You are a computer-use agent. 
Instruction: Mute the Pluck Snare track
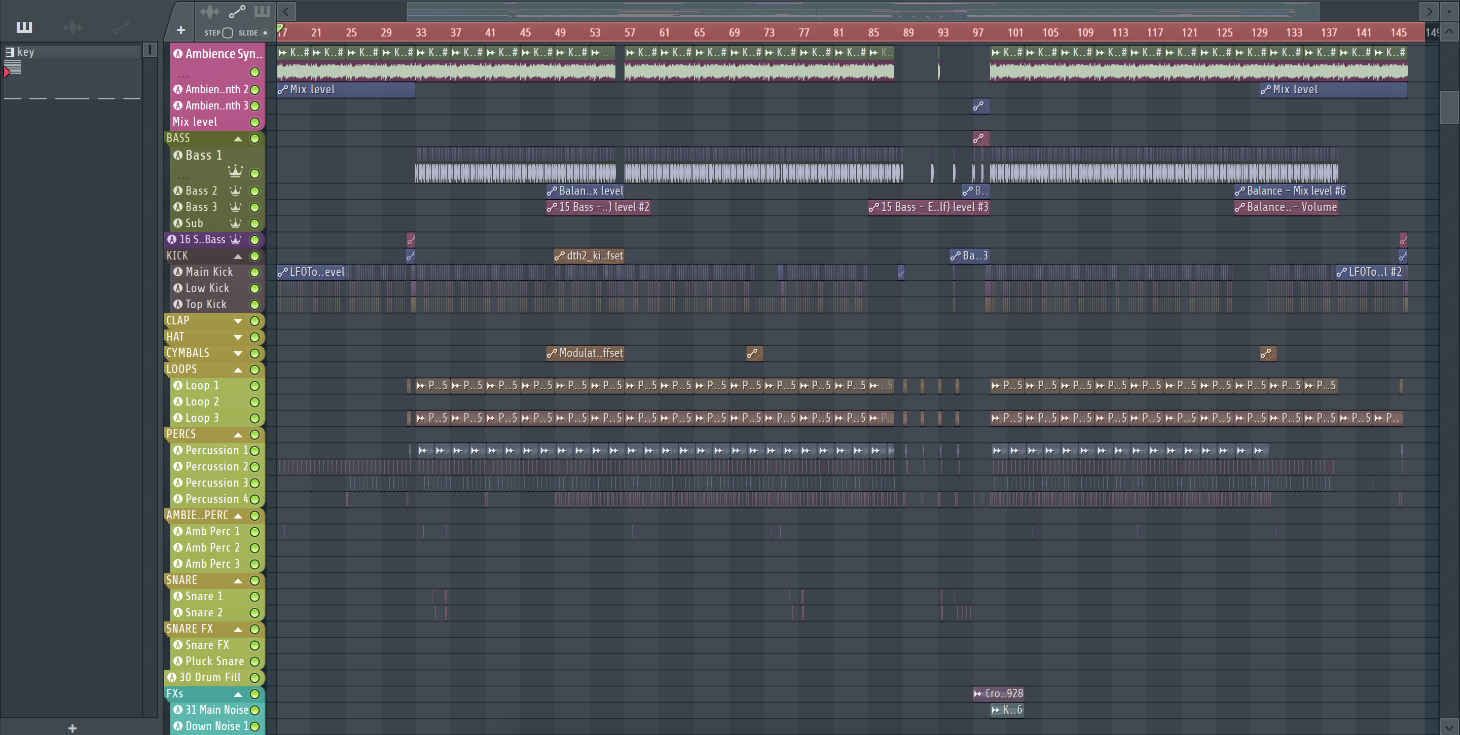tap(255, 662)
